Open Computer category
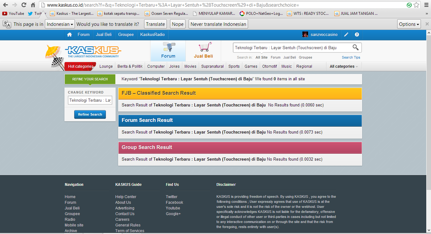This screenshot has height=234, width=431. (x=156, y=66)
